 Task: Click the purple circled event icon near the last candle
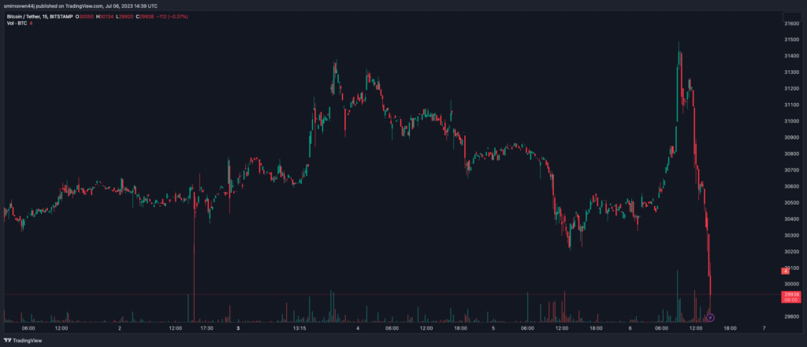[710, 317]
